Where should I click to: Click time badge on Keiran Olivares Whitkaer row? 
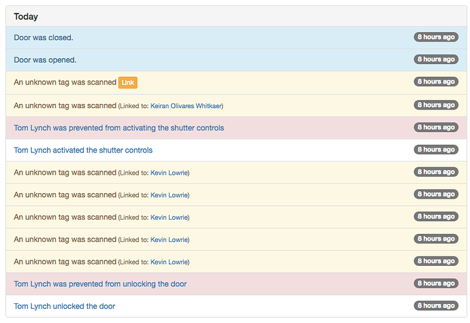point(436,105)
